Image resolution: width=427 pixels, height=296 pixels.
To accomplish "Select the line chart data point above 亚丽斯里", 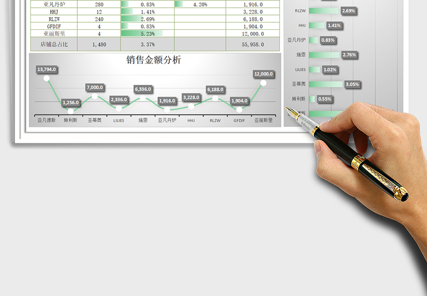I will [x=263, y=83].
